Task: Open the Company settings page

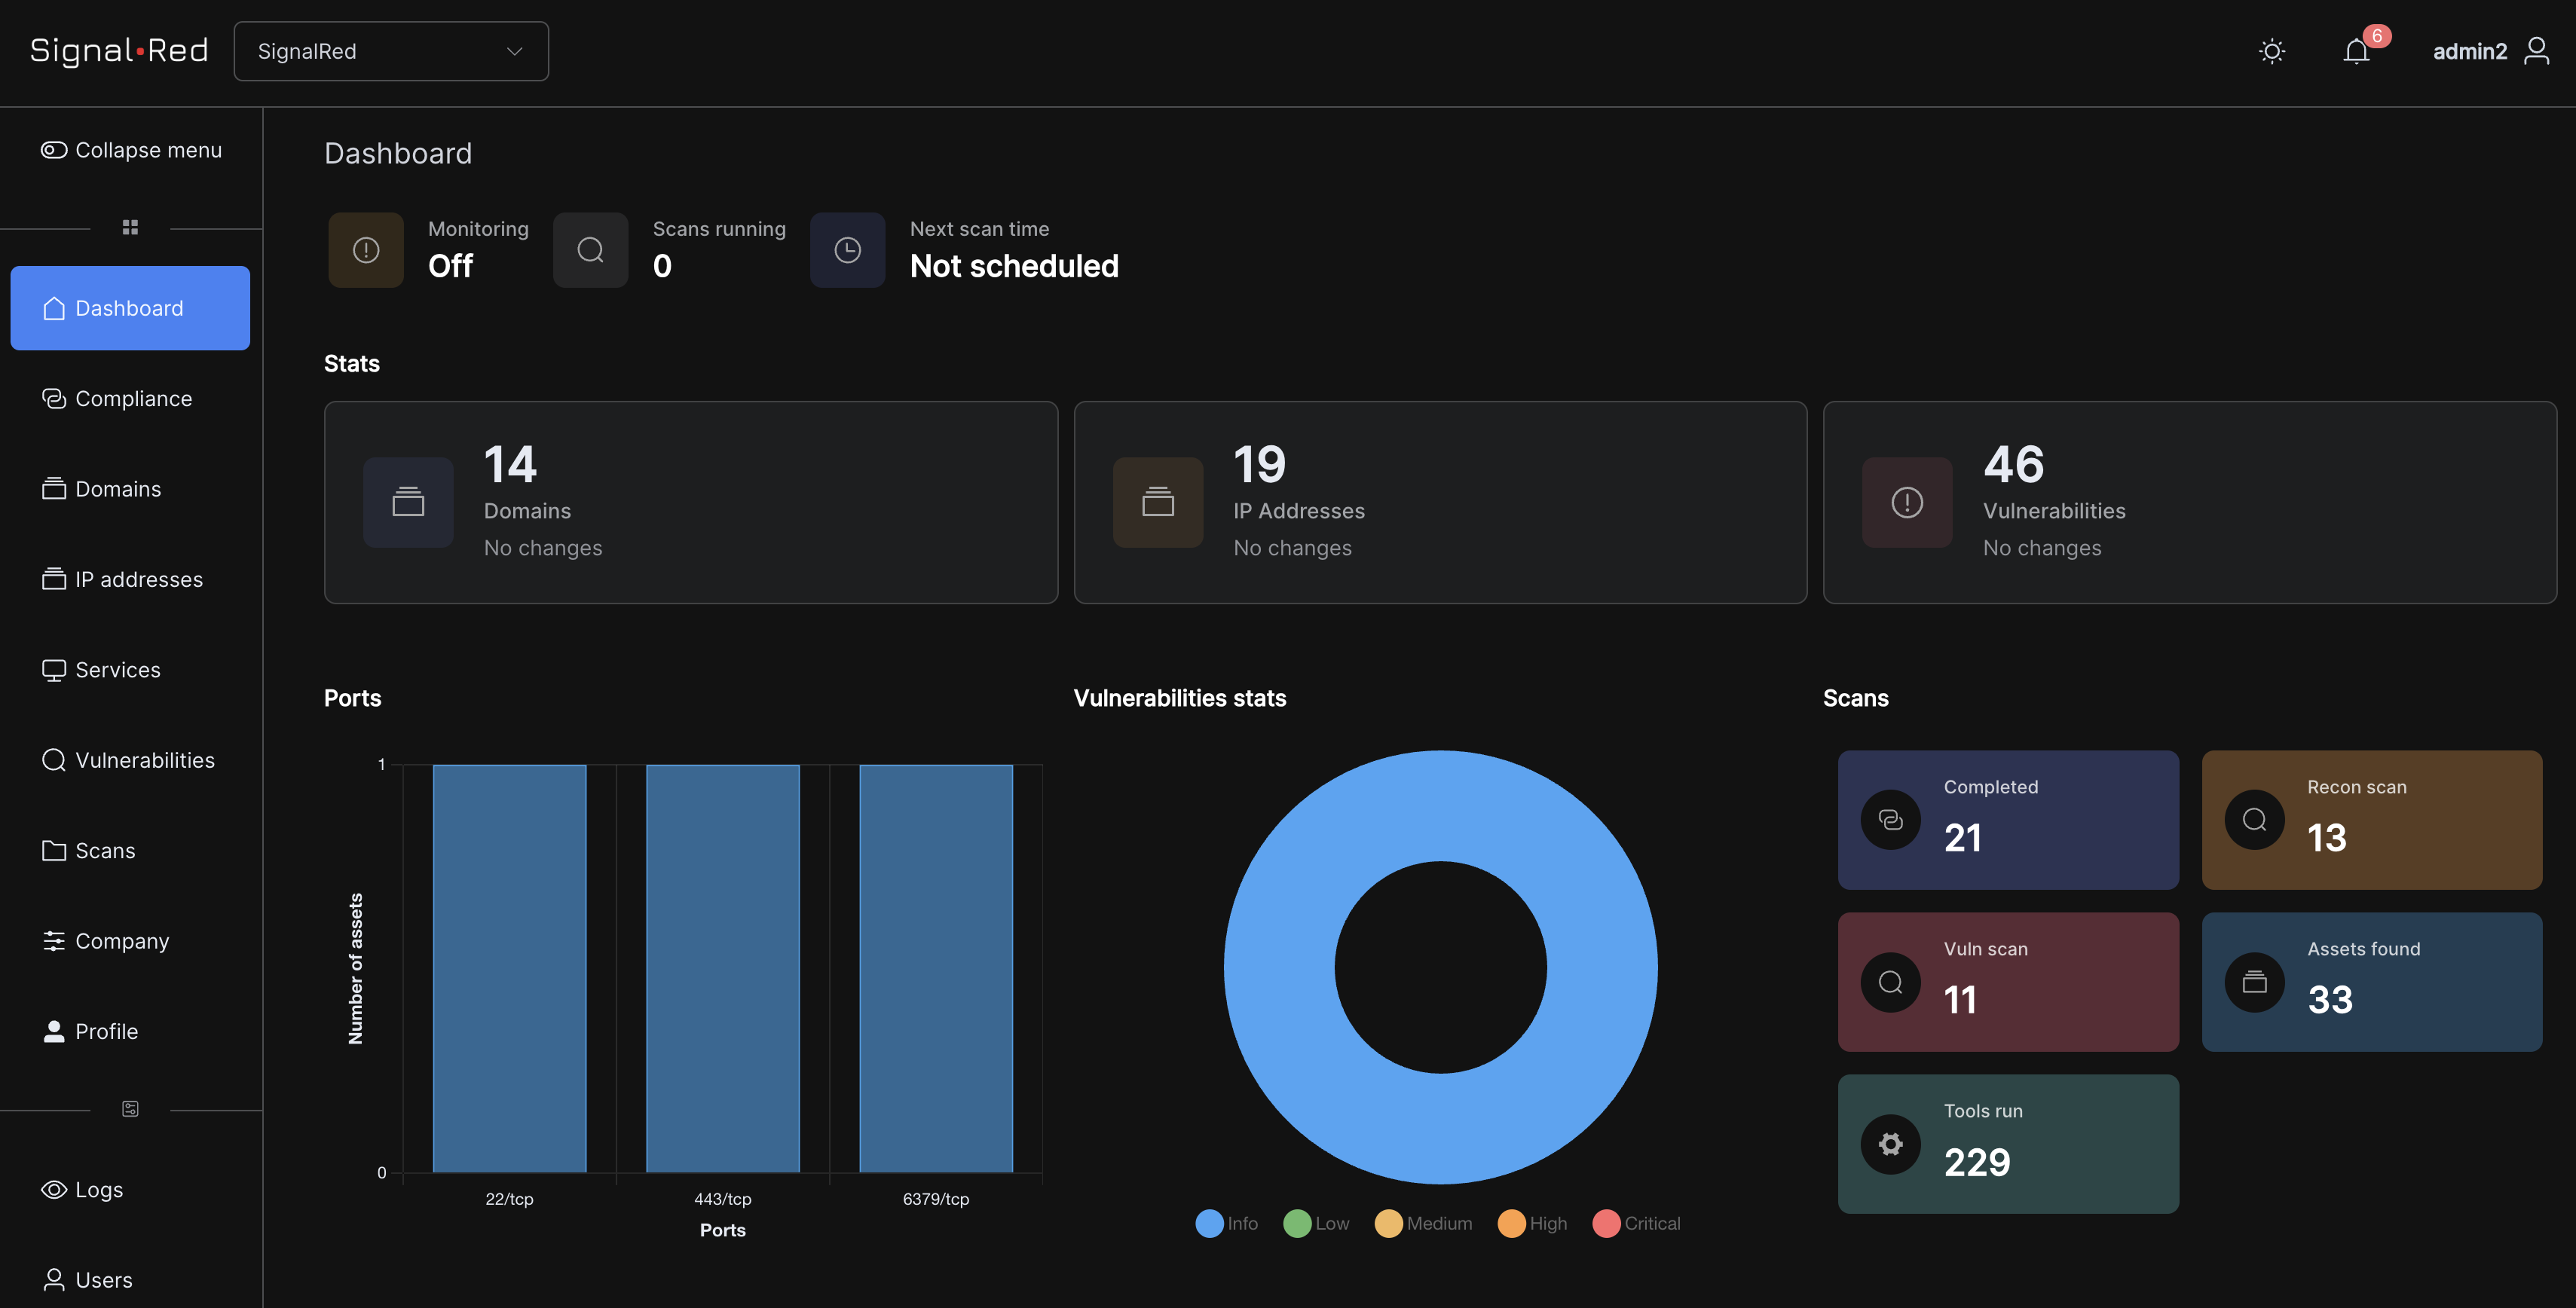Action: 122,941
